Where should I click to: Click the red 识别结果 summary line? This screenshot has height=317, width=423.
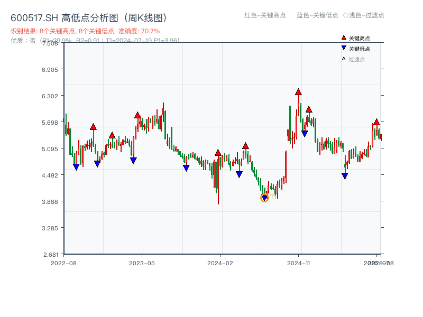[x=85, y=31]
